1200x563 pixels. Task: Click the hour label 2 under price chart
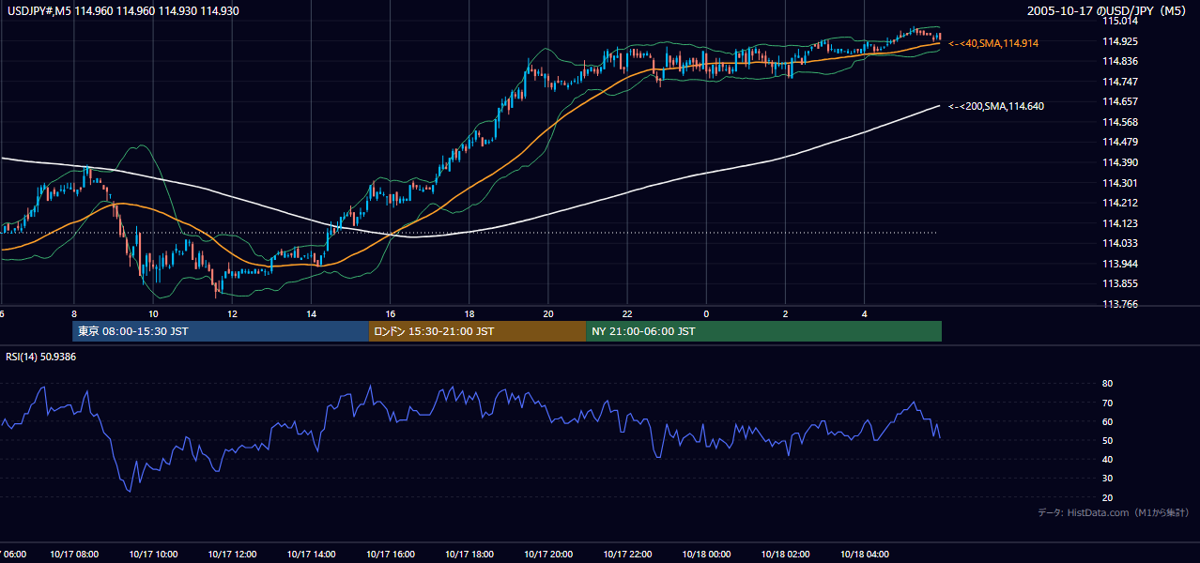coord(785,313)
